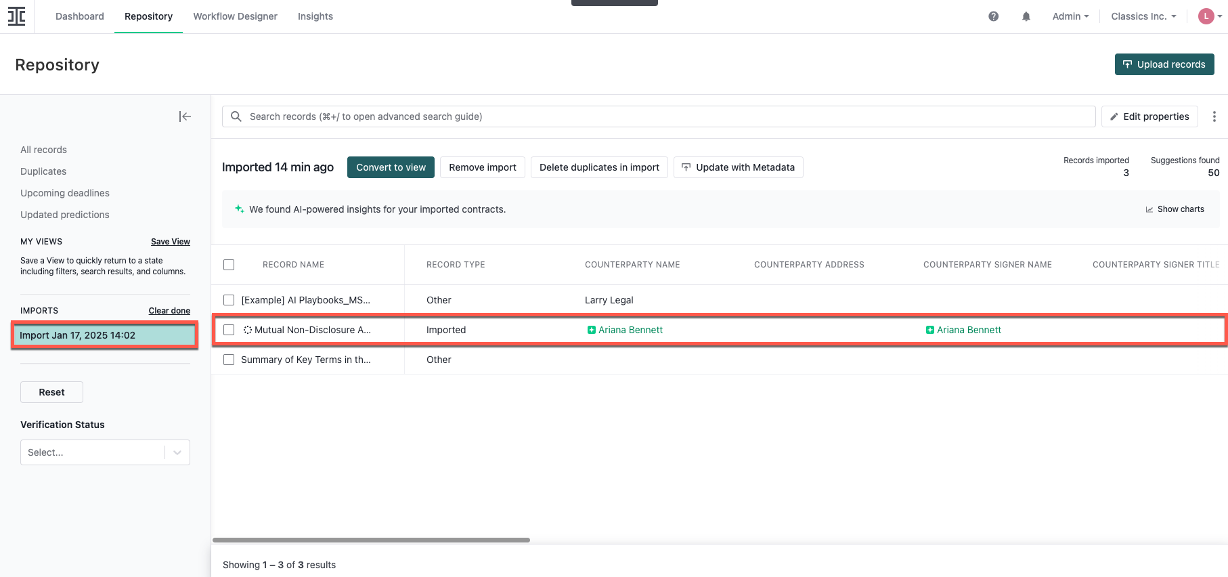Expand the Admin dropdown
Image resolution: width=1228 pixels, height=577 pixels.
[x=1070, y=16]
